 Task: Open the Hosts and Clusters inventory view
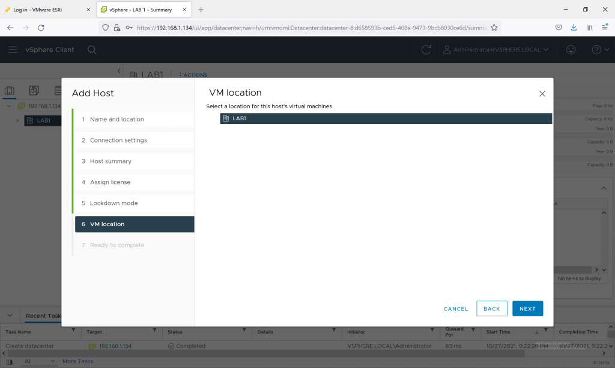[10, 91]
